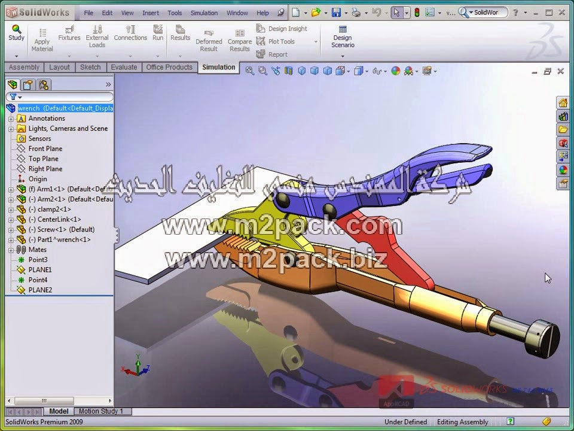Expand the Annotations tree node
The width and height of the screenshot is (574, 431).
(x=11, y=119)
